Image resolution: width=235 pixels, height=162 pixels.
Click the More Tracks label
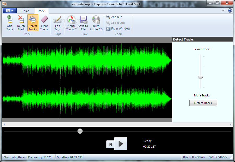202,95
